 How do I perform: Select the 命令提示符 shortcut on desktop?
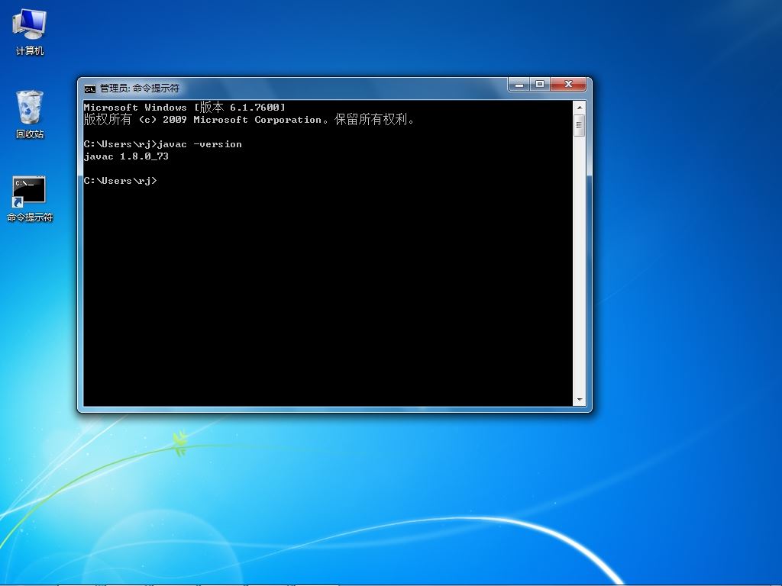pyautogui.click(x=30, y=198)
